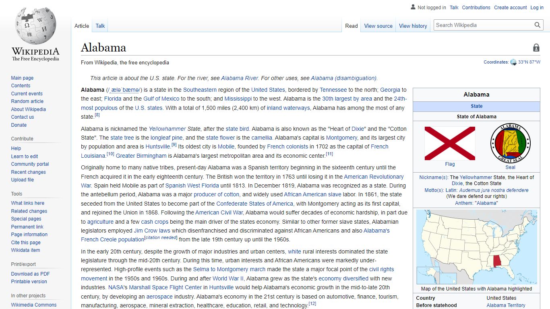This screenshot has height=309, width=550.
Task: Open the Gulf of Mexico link
Action: click(161, 99)
